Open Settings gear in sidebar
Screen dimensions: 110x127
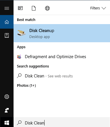pos(7,97)
